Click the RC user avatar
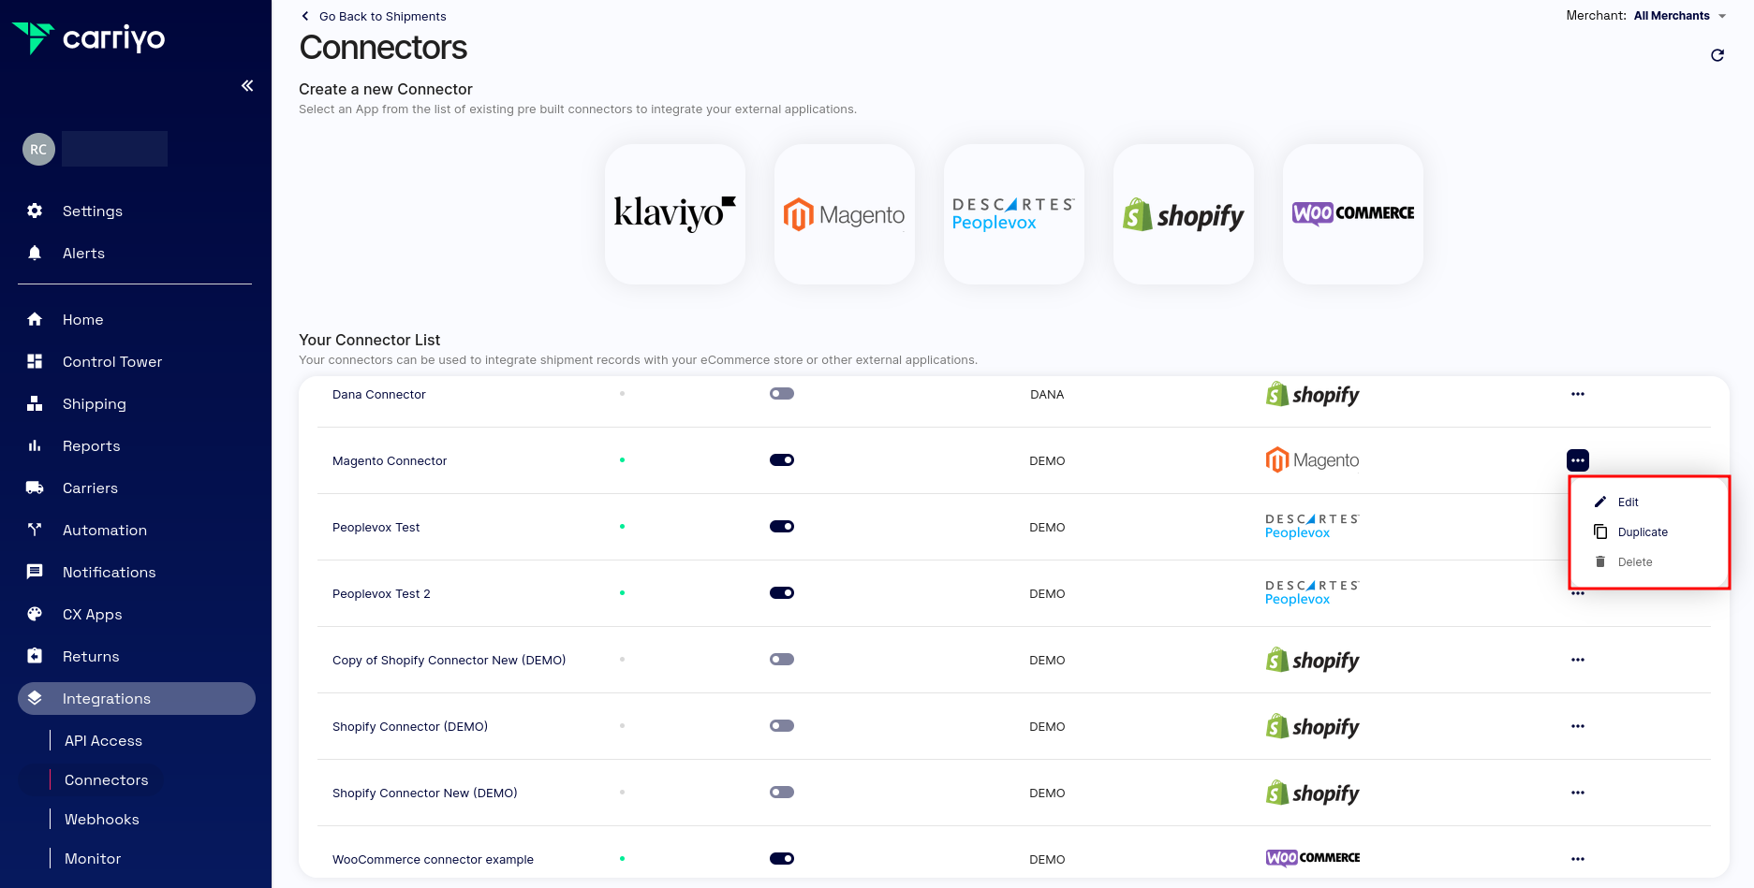 tap(38, 149)
